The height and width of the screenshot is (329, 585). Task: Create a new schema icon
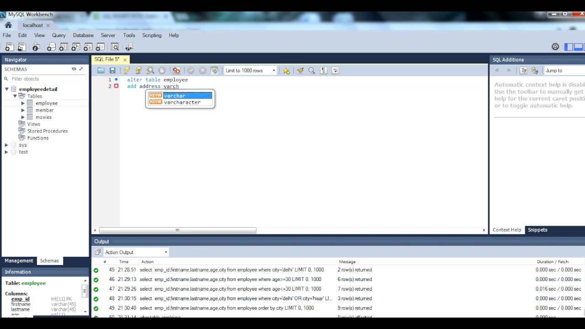51,47
